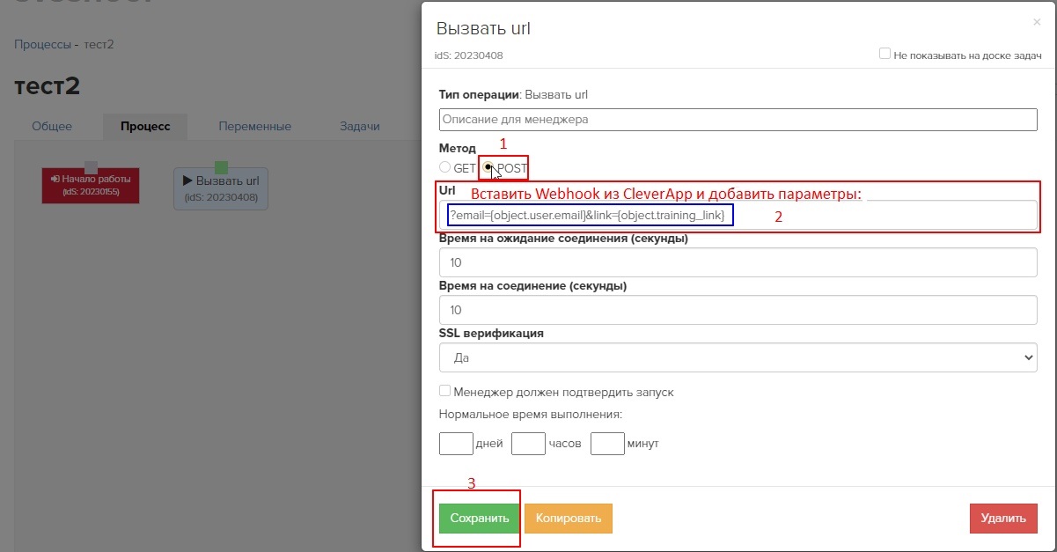Click the connection wait timeout field

738,262
